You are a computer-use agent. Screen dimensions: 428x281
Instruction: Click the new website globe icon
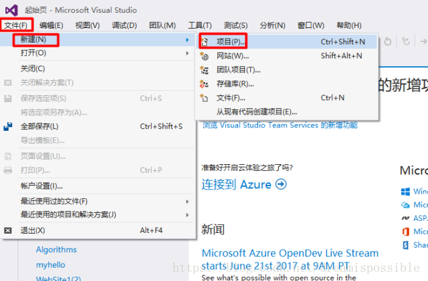click(204, 56)
